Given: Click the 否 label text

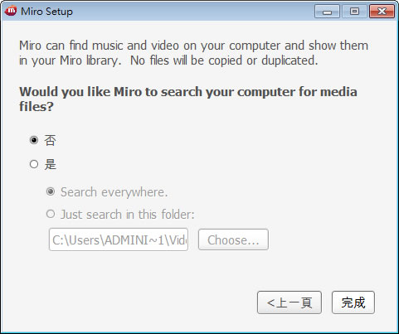Looking at the screenshot, I should 51,140.
